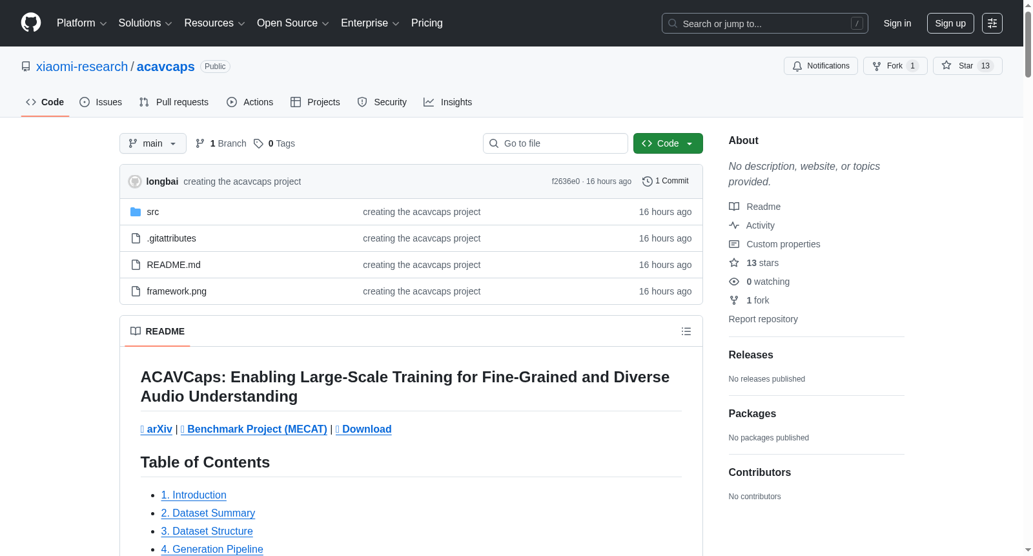Fork the acavcaps repository
Screen dimensions: 1033x556
(895, 66)
